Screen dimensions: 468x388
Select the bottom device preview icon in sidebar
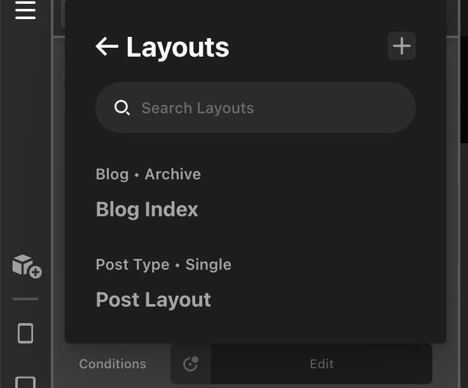click(25, 382)
